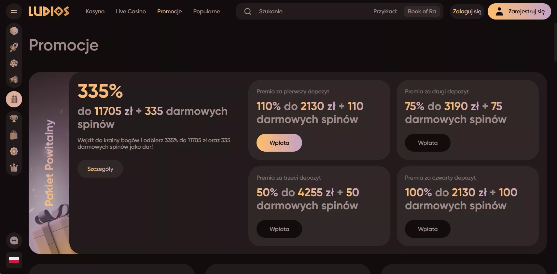Click the dice icon in sidebar

14,31
